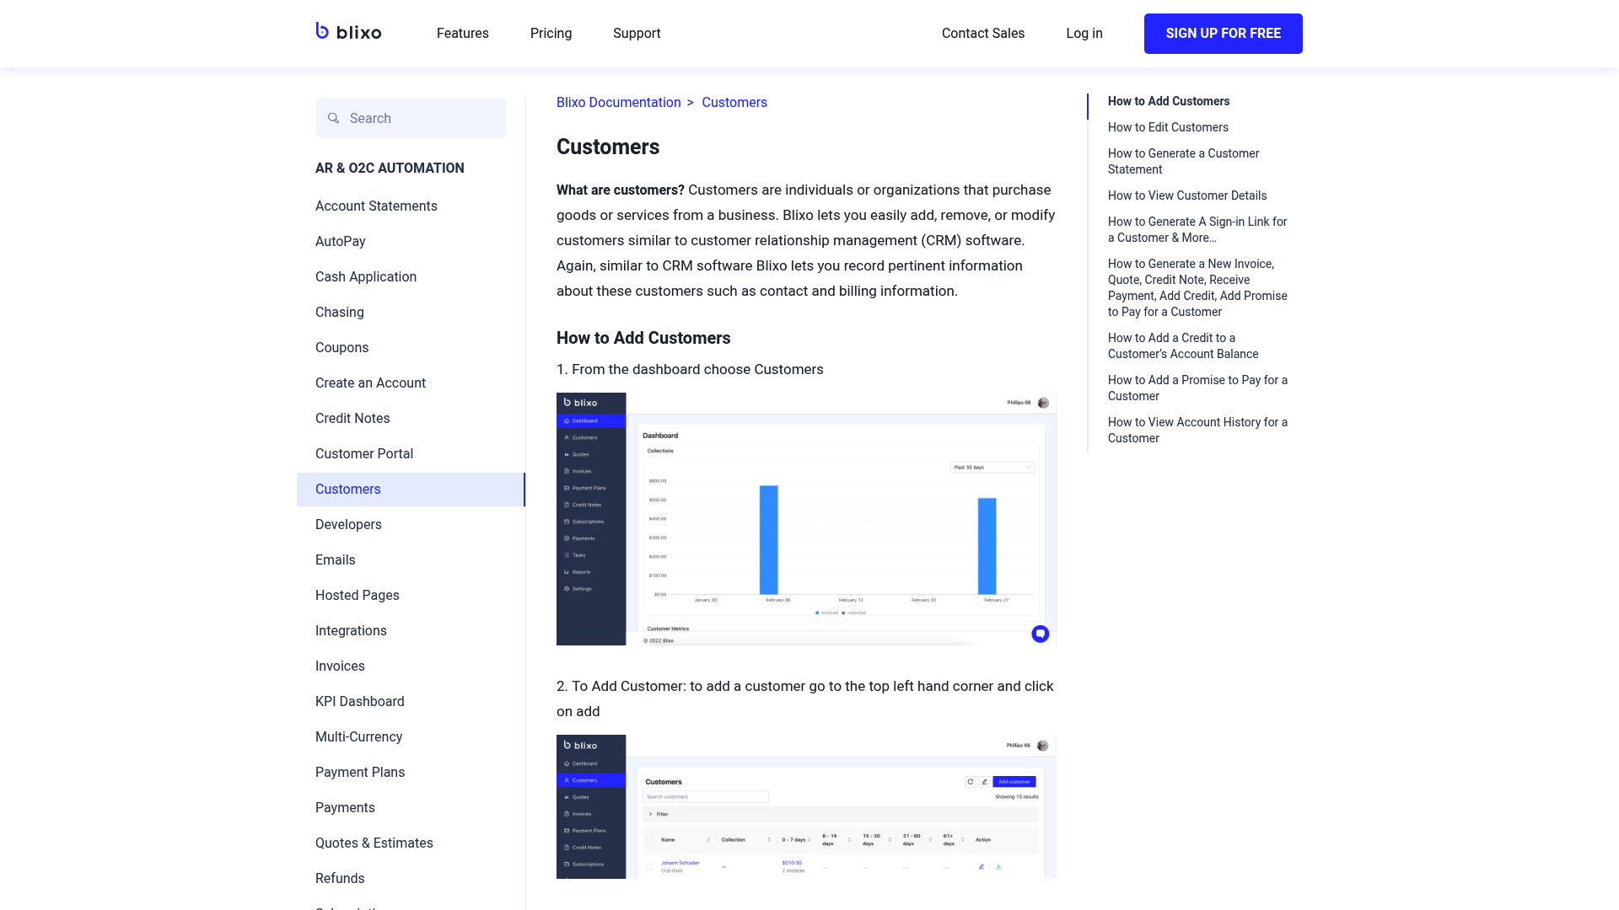Click the Customers breadcrumb link
This screenshot has width=1619, height=910.
(x=734, y=103)
